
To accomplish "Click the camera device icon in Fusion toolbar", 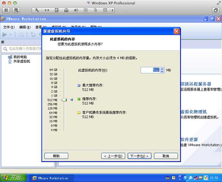I will 86,10.
